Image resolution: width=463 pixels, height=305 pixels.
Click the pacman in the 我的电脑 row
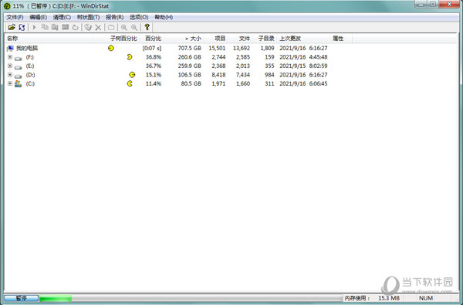111,48
